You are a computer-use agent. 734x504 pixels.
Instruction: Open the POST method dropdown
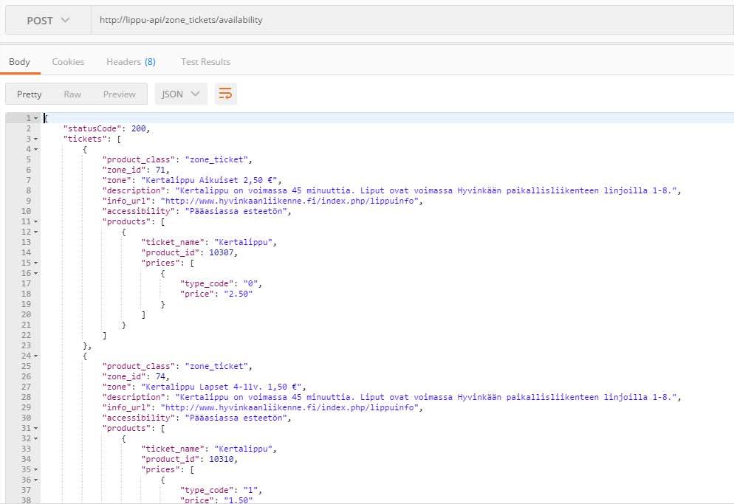tap(48, 21)
